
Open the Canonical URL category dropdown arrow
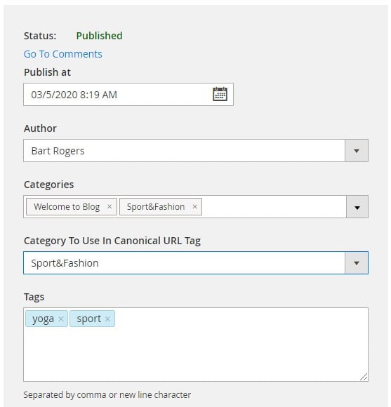click(357, 263)
